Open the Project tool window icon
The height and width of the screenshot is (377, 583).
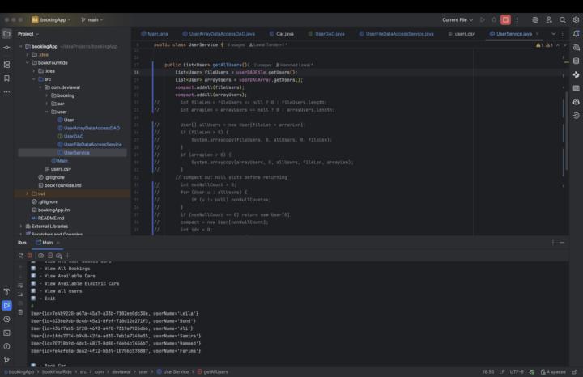tap(6, 34)
